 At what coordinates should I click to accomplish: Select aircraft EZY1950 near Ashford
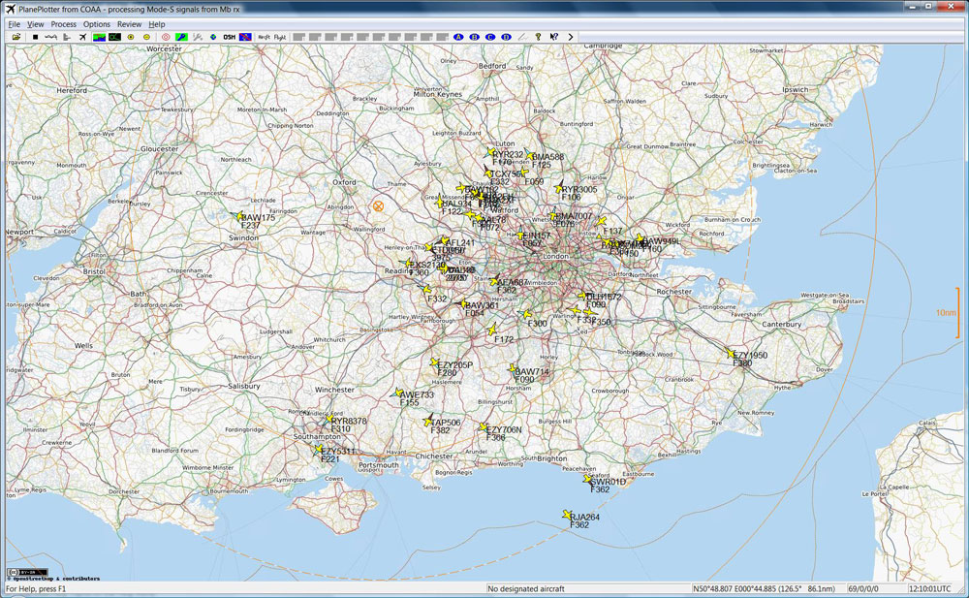coord(731,354)
